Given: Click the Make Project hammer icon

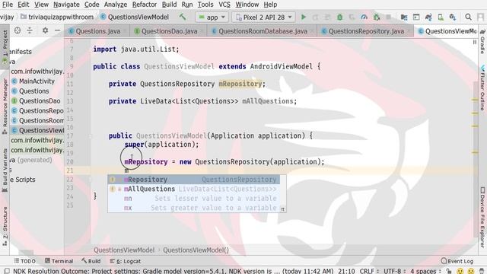Looking at the screenshot, I should 183,17.
